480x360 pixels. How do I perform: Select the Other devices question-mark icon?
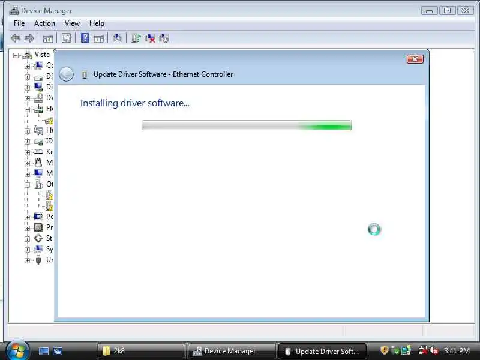[38, 184]
